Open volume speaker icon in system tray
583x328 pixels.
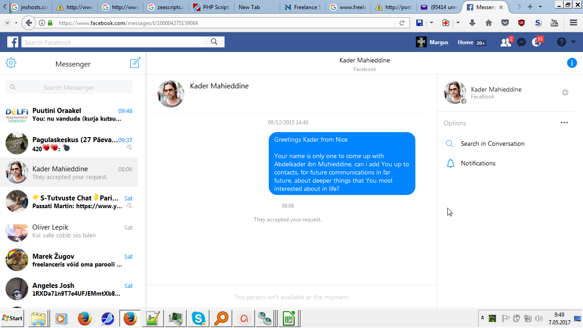click(x=539, y=318)
